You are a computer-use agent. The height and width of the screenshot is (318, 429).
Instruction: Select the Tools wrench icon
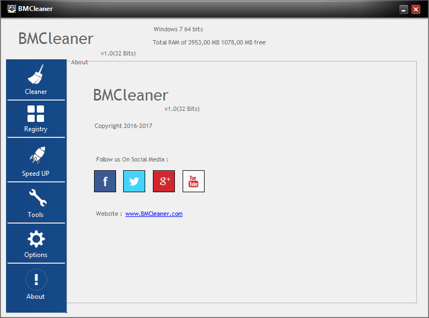point(38,198)
